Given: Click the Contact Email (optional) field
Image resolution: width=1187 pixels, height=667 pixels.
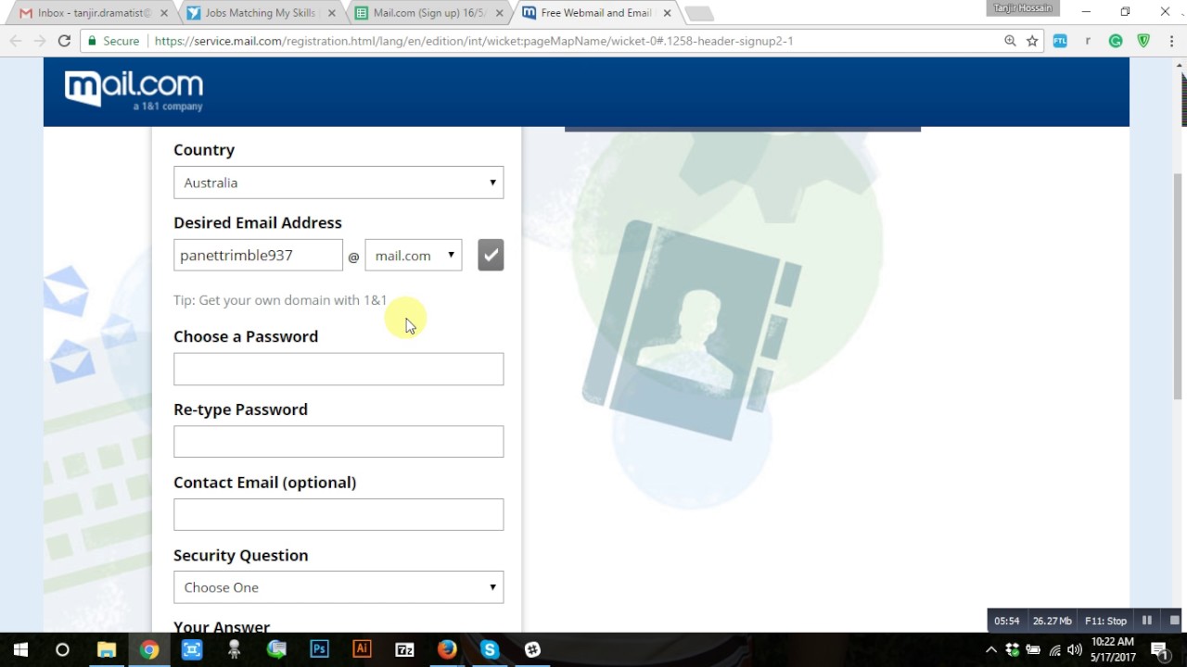Looking at the screenshot, I should [338, 515].
